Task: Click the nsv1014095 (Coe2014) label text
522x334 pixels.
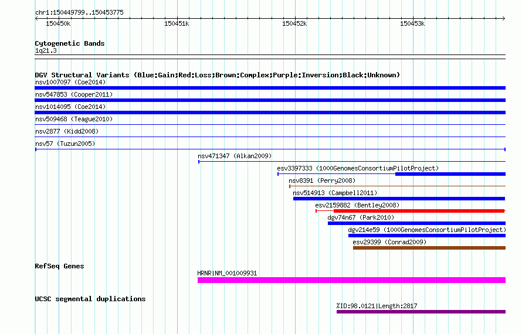Action: pos(70,107)
